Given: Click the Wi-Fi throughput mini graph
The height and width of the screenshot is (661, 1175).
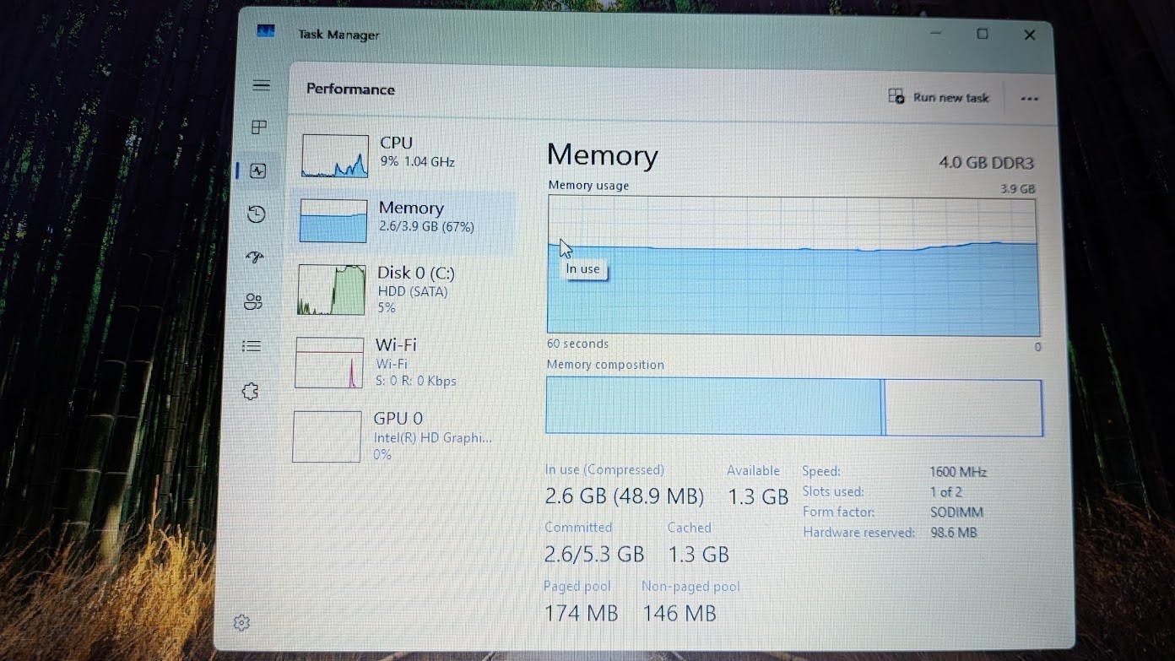Looking at the screenshot, I should point(329,362).
